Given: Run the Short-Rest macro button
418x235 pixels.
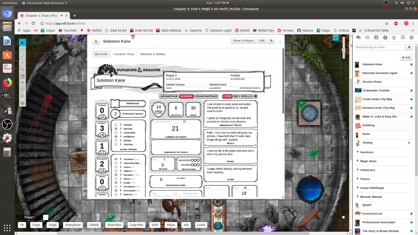Looking at the screenshot, I should coord(114,225).
